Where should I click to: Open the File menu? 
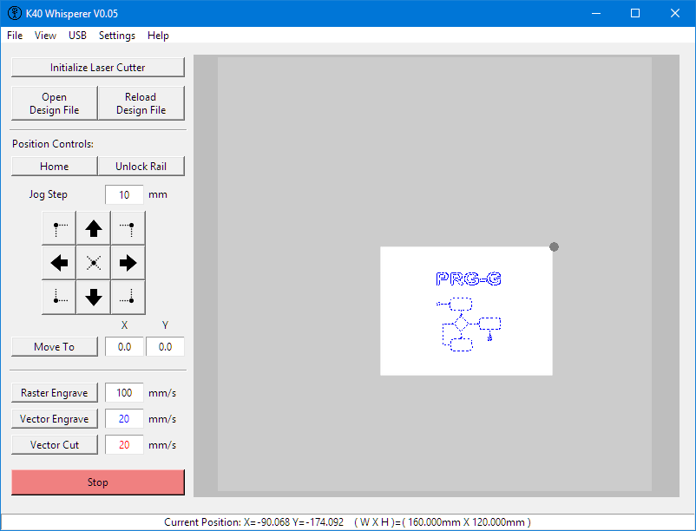[x=15, y=36]
